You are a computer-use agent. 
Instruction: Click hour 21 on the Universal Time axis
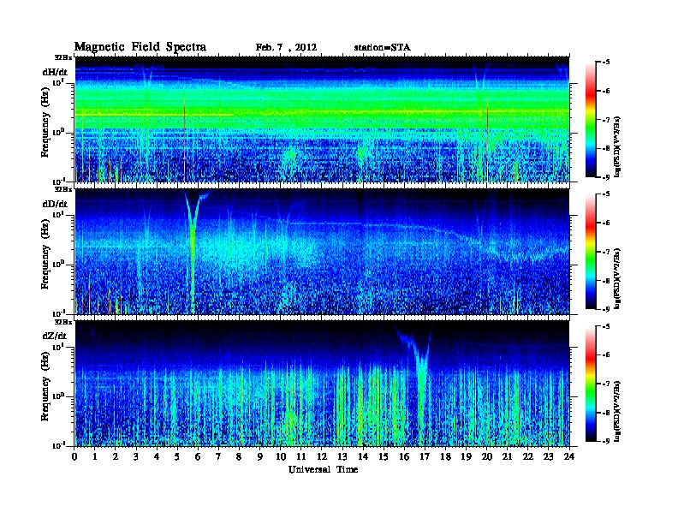coord(507,456)
